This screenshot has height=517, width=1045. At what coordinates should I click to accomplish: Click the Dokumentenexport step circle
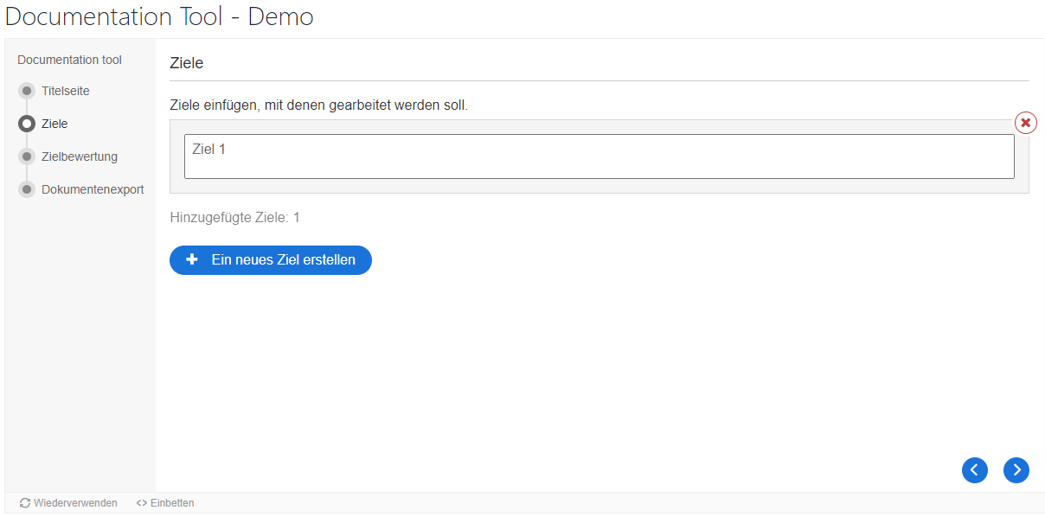27,188
